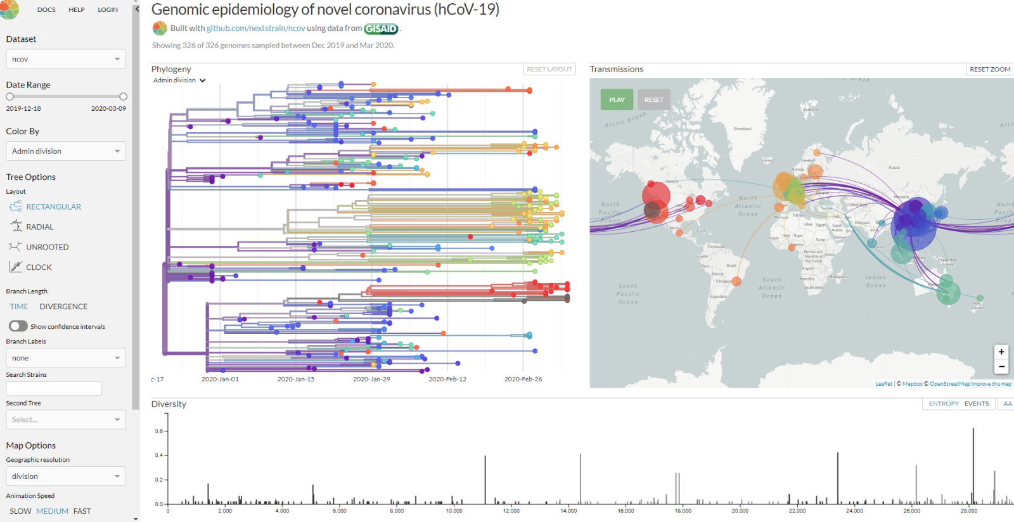Toggle Show confidence intervals switch
The width and height of the screenshot is (1014, 522).
(x=18, y=326)
